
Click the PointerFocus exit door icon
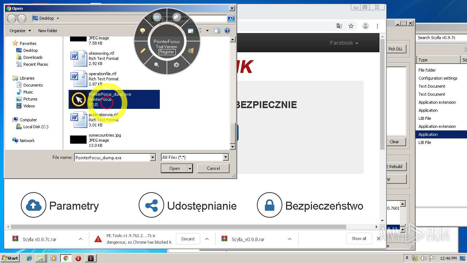[190, 51]
